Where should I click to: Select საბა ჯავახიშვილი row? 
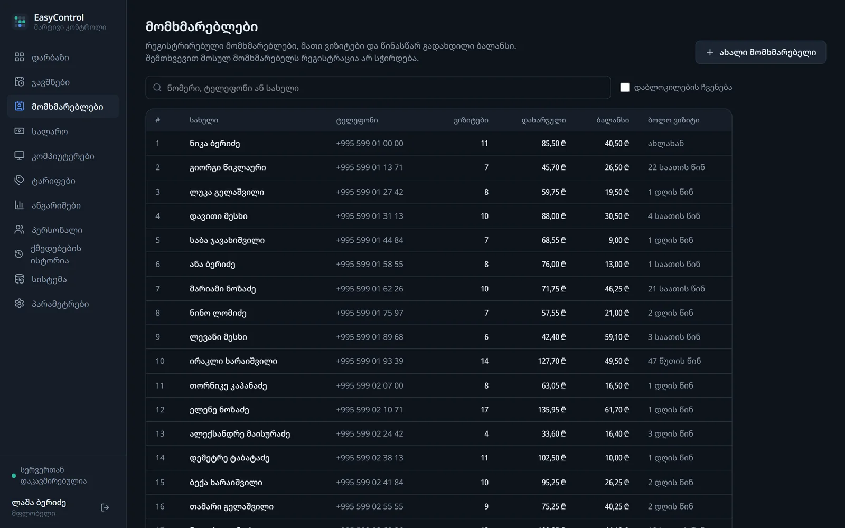pyautogui.click(x=439, y=240)
